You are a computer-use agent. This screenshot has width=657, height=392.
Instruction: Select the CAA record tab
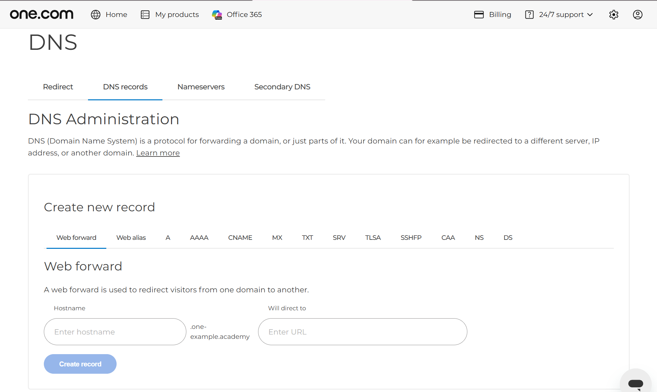448,238
